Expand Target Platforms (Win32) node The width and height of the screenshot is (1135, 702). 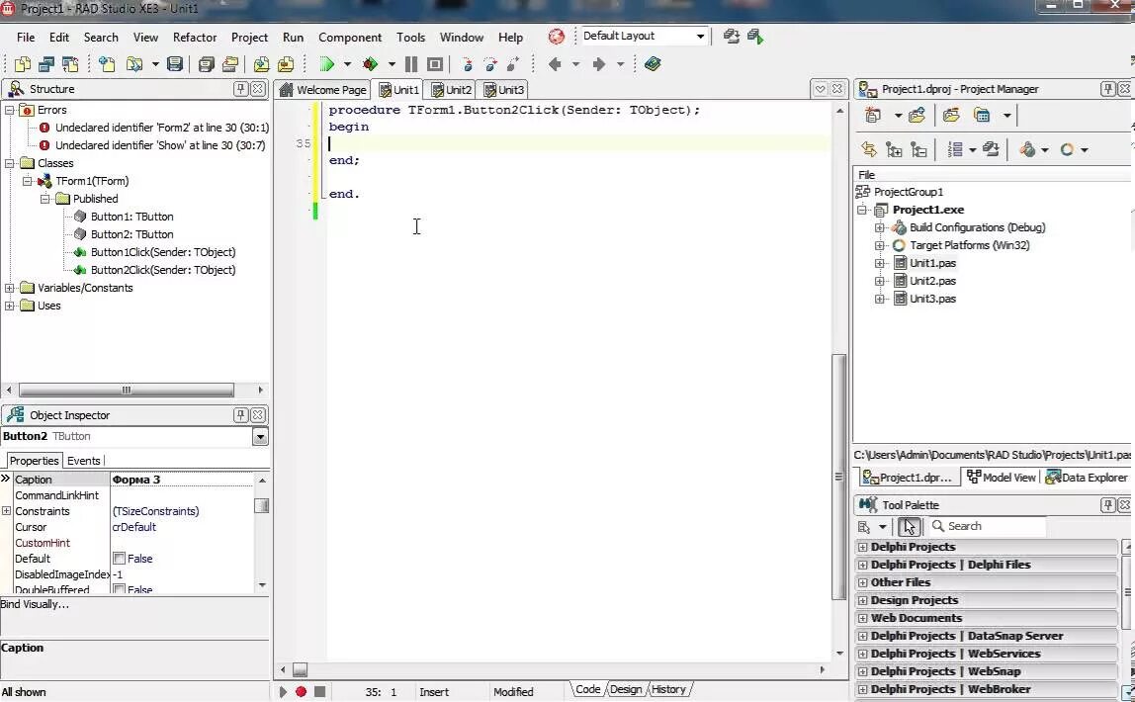tap(880, 245)
